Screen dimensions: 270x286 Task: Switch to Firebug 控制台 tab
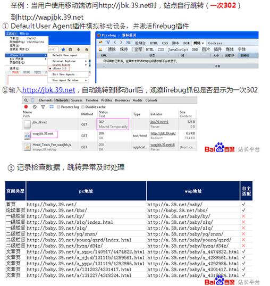pos(140,43)
